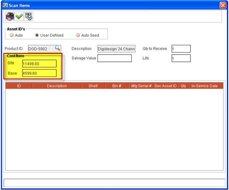Click the bottom status text field
Screen dimensions: 229x190
(114, 183)
